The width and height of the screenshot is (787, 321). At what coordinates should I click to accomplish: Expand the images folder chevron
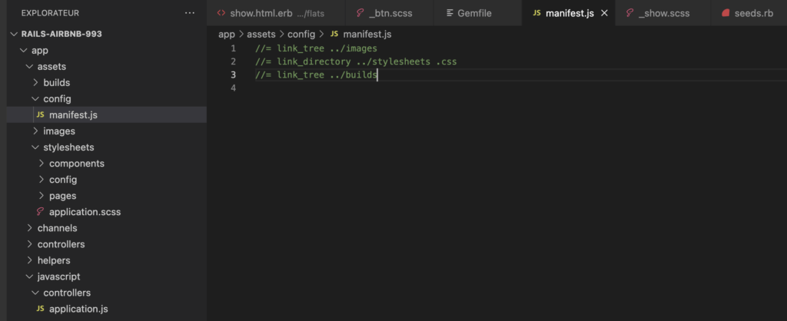pyautogui.click(x=35, y=131)
